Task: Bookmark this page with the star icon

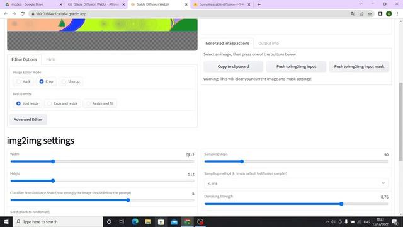Action: coord(370,14)
